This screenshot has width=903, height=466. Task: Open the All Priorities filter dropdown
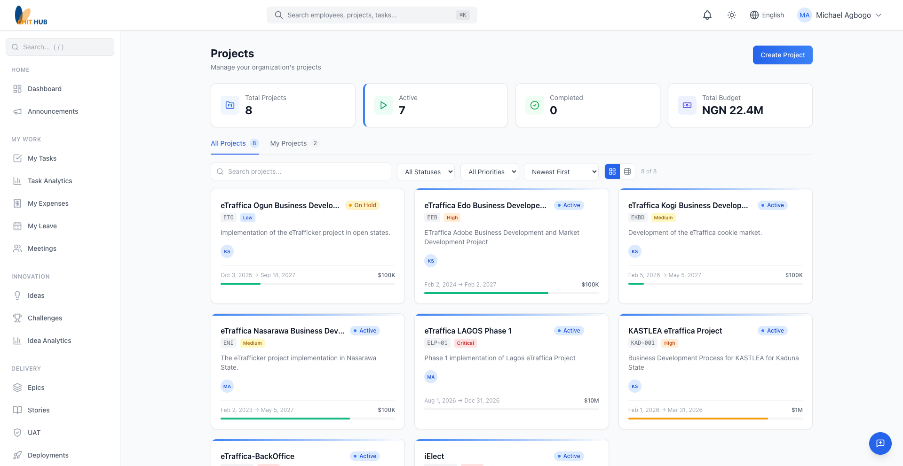[x=489, y=172]
